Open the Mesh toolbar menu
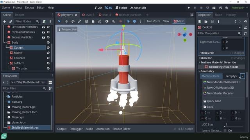The image size is (250, 140). pos(179,21)
